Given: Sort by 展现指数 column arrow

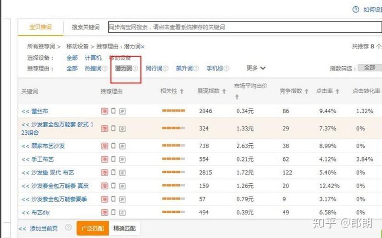Looking at the screenshot, I should [224, 91].
